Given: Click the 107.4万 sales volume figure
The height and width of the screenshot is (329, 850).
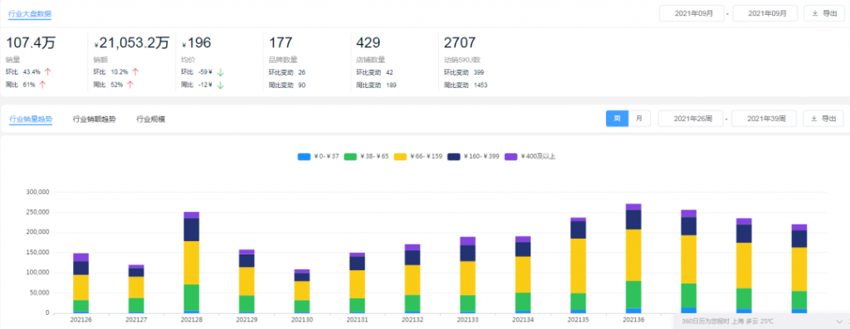Looking at the screenshot, I should (x=31, y=43).
